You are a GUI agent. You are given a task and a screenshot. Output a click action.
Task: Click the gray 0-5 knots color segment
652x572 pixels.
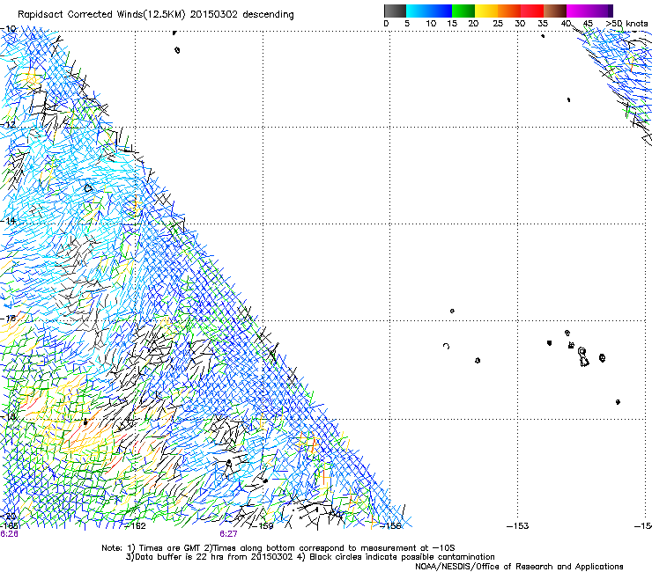(x=395, y=11)
